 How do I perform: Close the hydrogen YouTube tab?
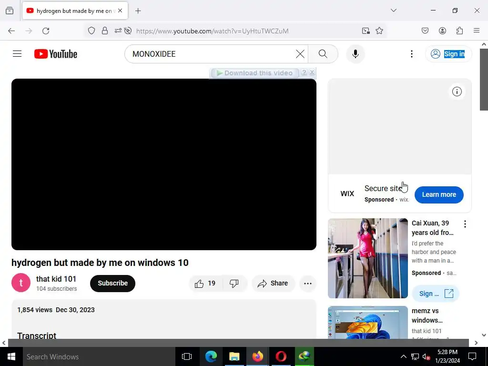[120, 10]
